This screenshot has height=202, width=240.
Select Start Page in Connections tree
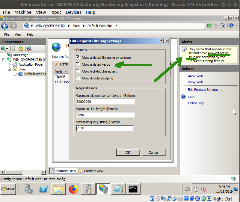click(20, 55)
